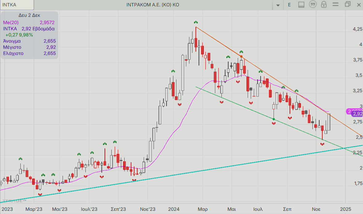Click the Εβδομάδα timeframe label
This screenshot has width=363, height=214.
pos(43,29)
